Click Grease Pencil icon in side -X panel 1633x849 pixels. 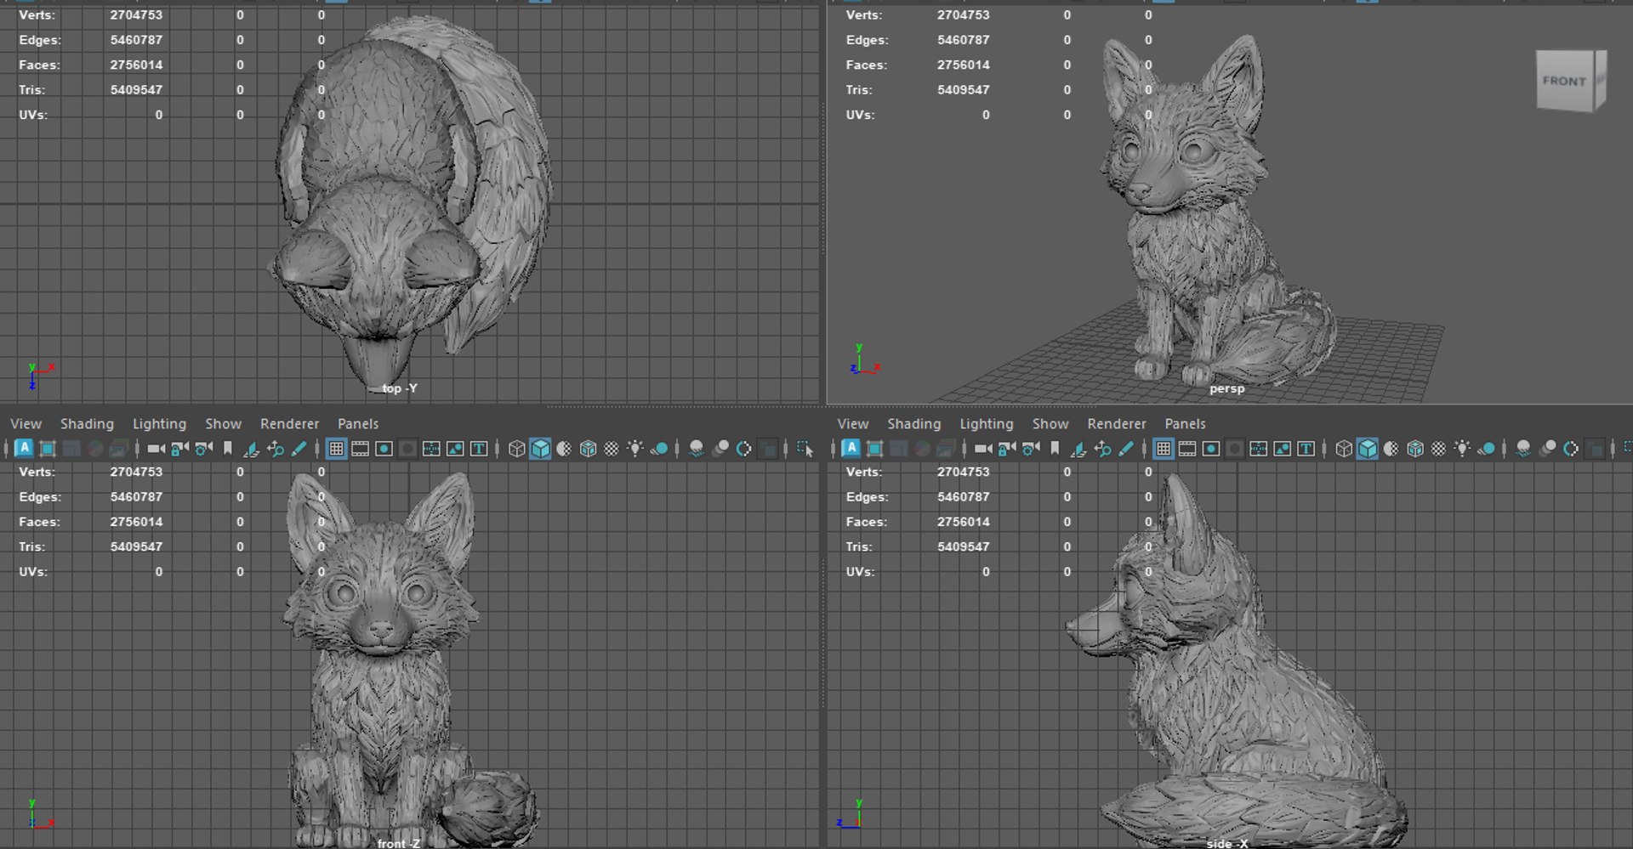point(1126,449)
